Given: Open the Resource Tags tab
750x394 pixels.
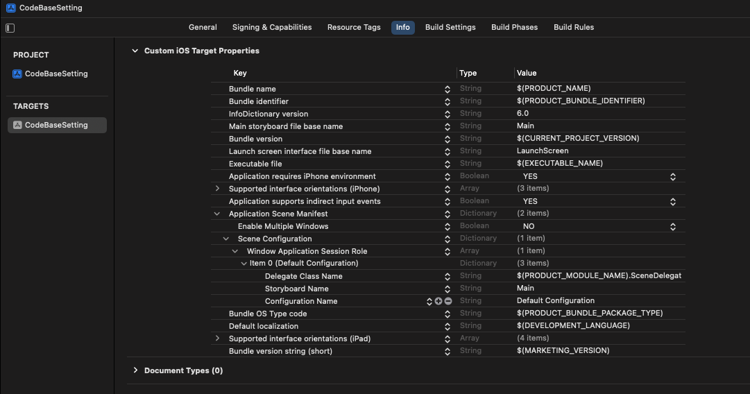Looking at the screenshot, I should [354, 27].
